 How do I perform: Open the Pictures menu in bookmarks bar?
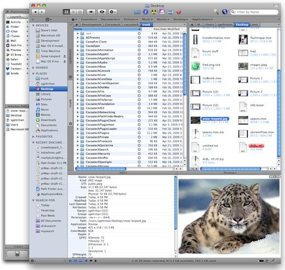point(131,19)
